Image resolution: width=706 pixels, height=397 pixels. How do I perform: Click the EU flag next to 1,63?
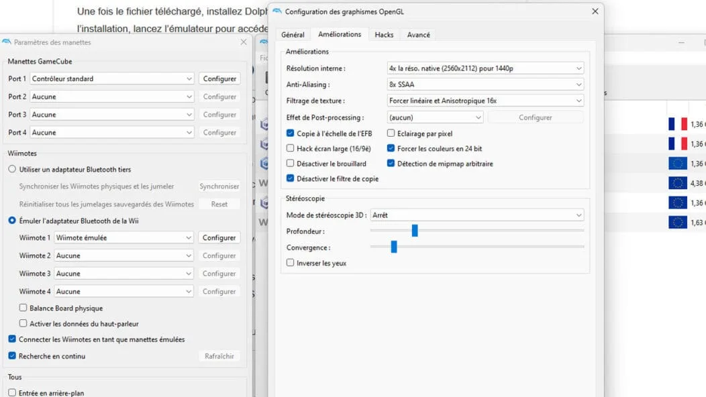click(x=677, y=223)
